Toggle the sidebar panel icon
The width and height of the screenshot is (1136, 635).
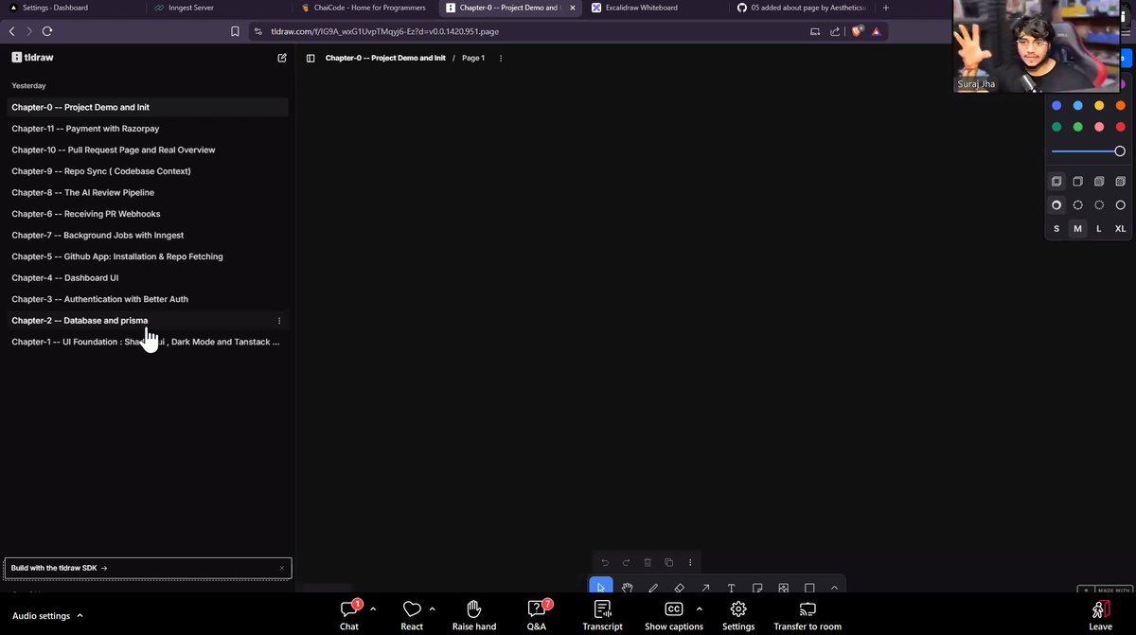(311, 58)
